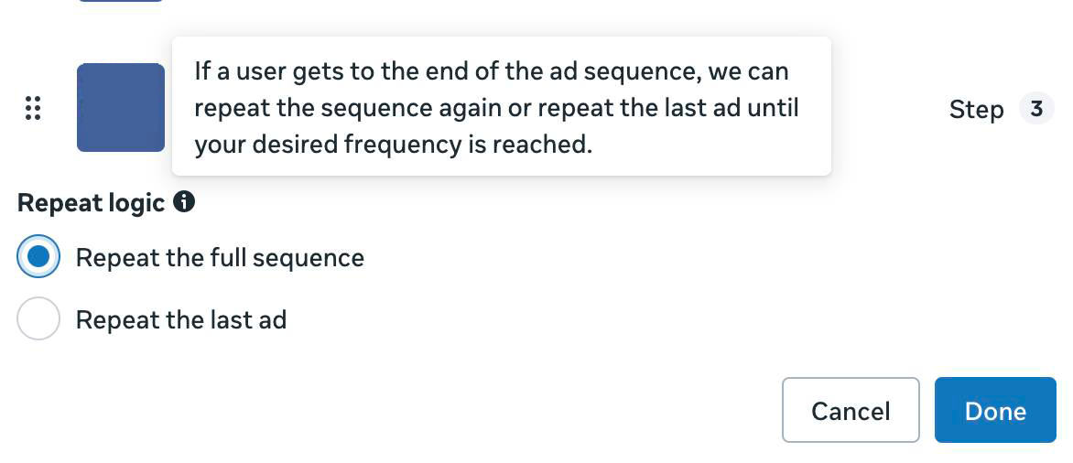Grab the drag handle for Step 3

(x=33, y=108)
